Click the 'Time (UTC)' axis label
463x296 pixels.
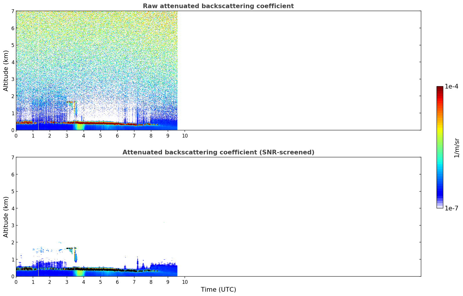218,290
